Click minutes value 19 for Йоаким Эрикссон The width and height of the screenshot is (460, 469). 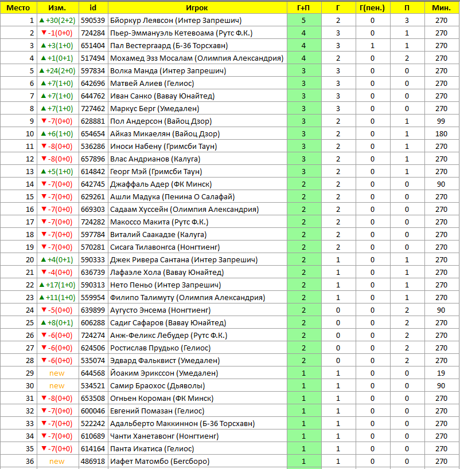click(x=441, y=373)
